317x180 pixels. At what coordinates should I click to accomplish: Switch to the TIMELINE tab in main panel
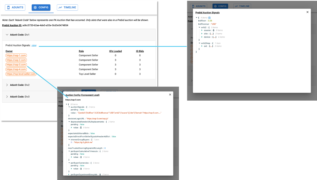[x=67, y=8]
